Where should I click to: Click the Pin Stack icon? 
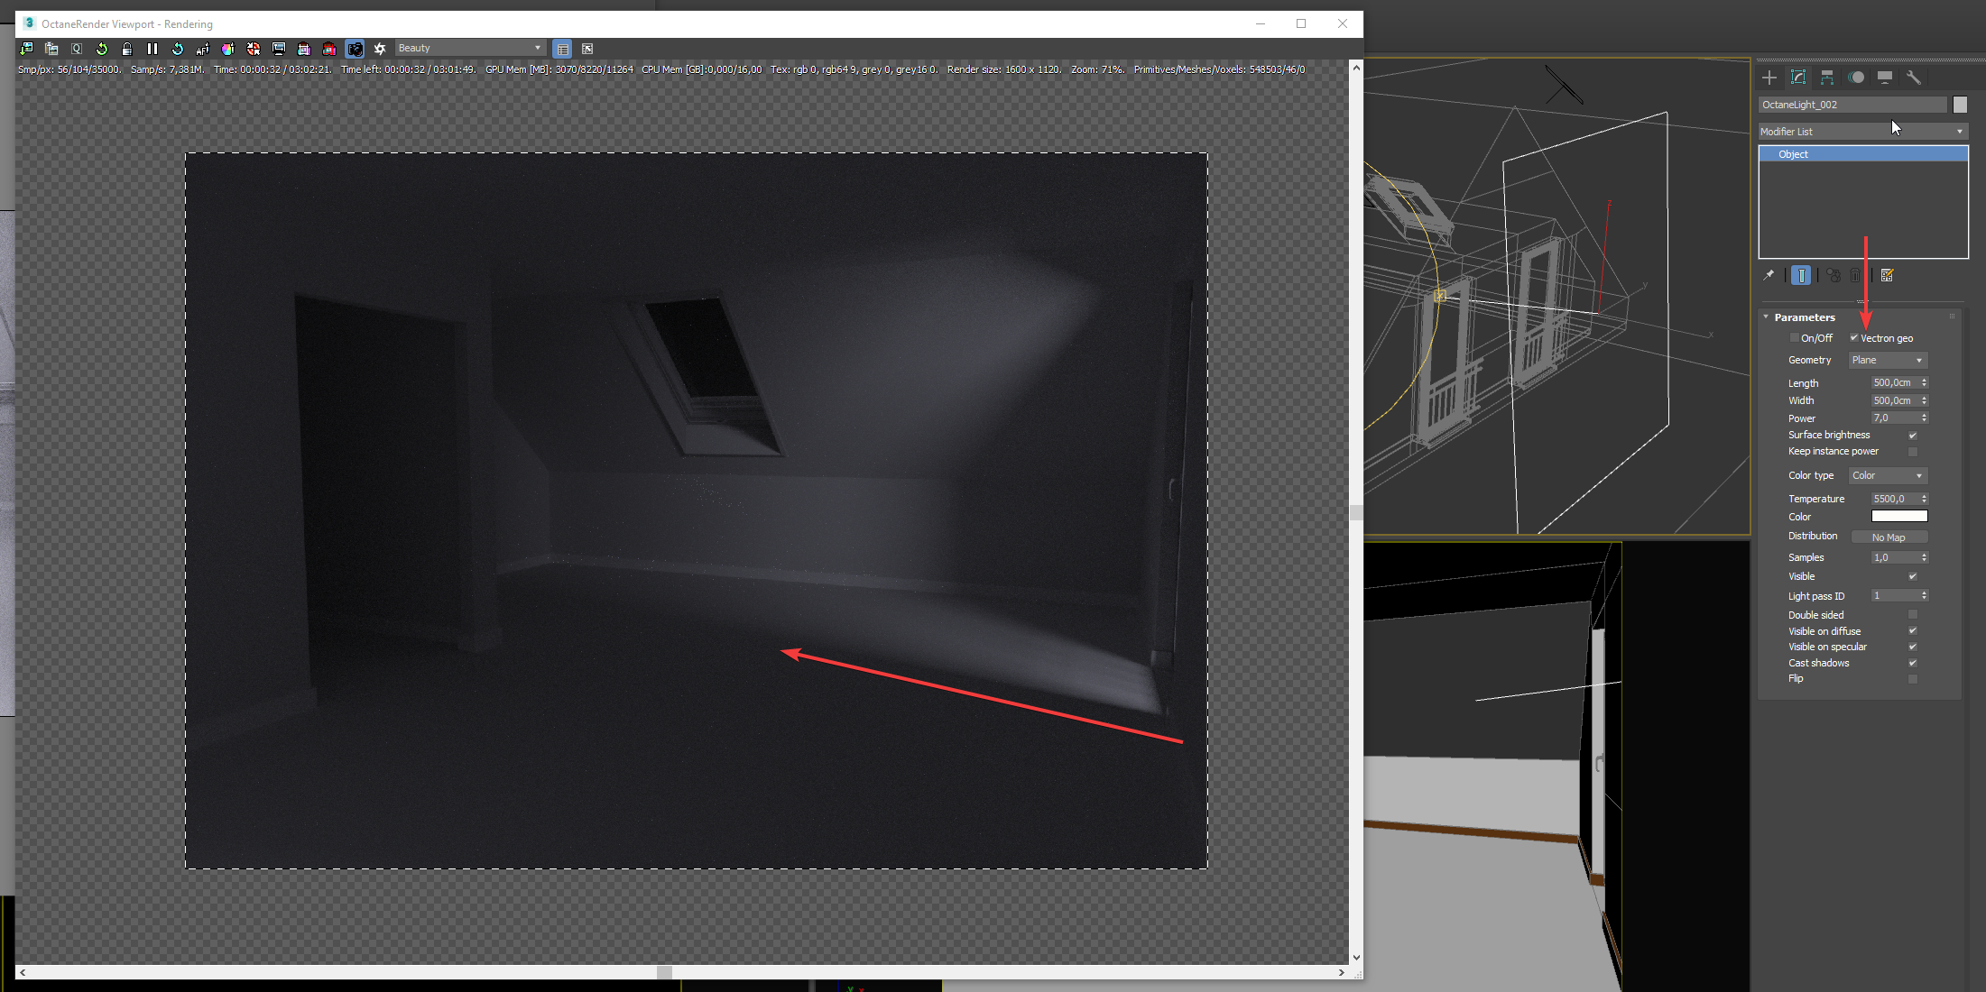point(1769,275)
